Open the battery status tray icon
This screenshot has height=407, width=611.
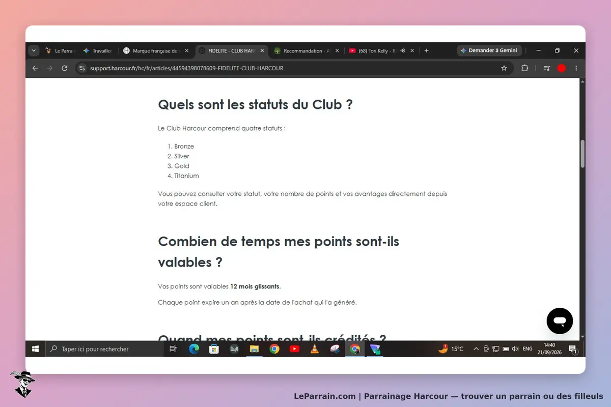coord(506,349)
